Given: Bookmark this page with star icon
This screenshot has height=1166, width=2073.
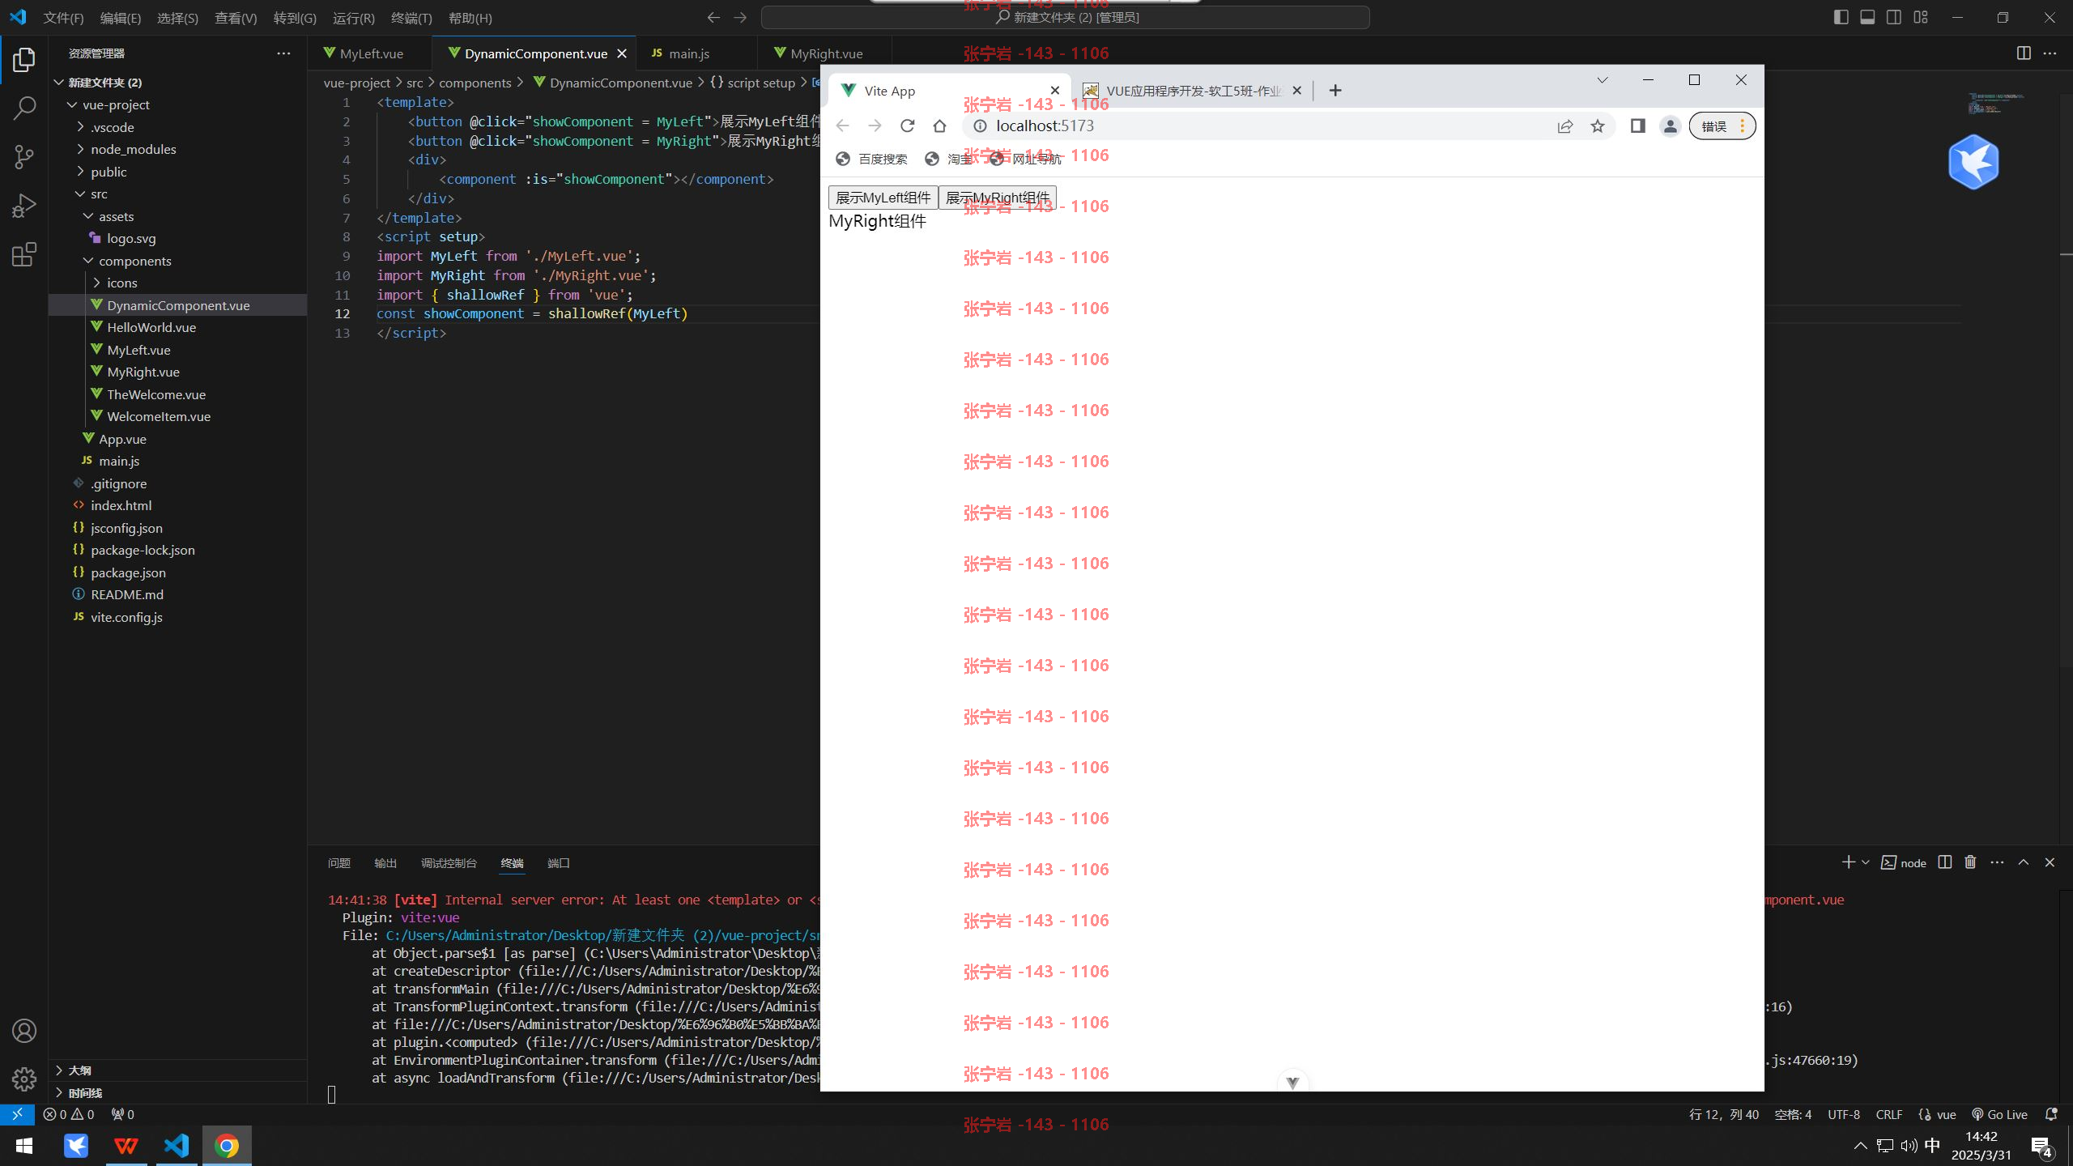Looking at the screenshot, I should coord(1597,126).
